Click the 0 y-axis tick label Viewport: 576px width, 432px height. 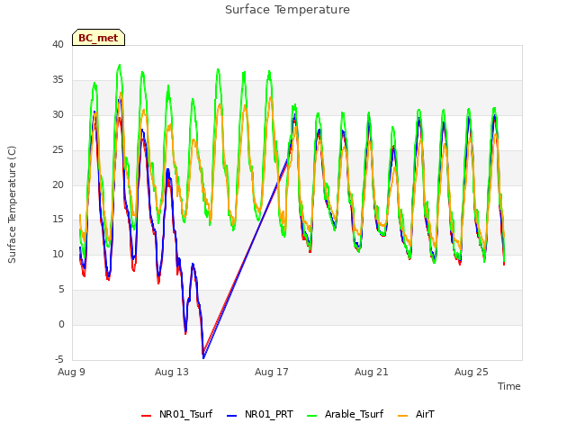[61, 324]
